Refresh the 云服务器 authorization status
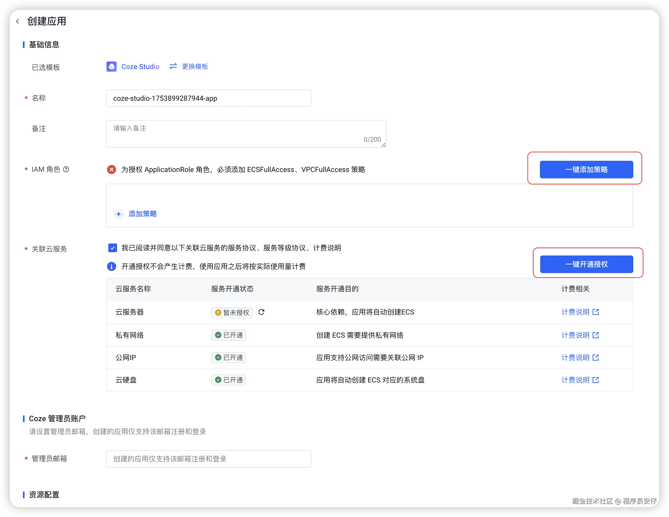 (x=261, y=312)
